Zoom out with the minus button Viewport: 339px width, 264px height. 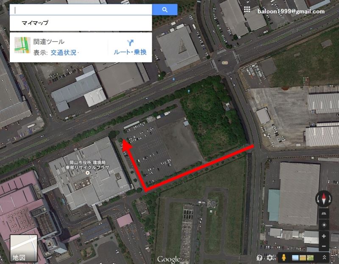(x=324, y=246)
